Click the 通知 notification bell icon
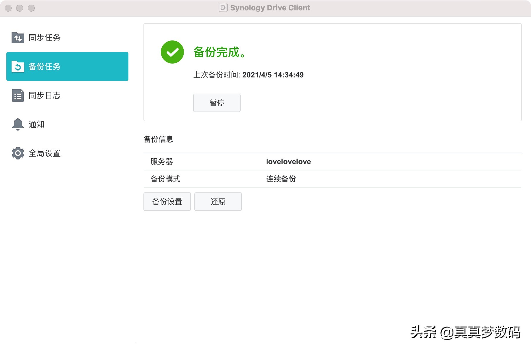531x349 pixels. coord(18,124)
